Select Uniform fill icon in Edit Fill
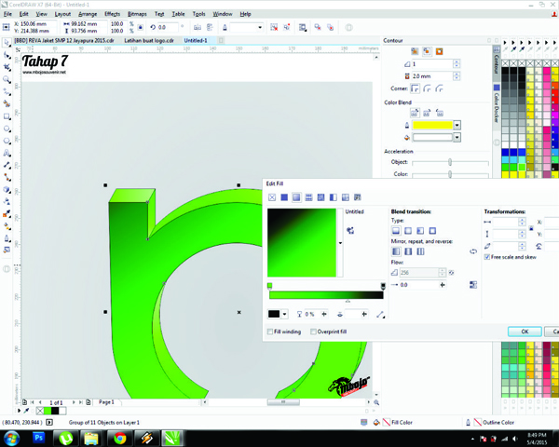The image size is (559, 447). coord(285,197)
